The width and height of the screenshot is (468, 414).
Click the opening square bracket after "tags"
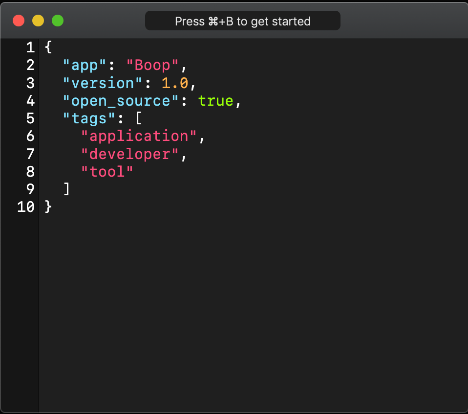pos(139,118)
